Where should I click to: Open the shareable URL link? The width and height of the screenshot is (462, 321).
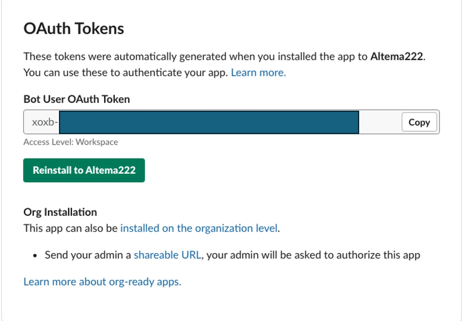[x=167, y=255]
